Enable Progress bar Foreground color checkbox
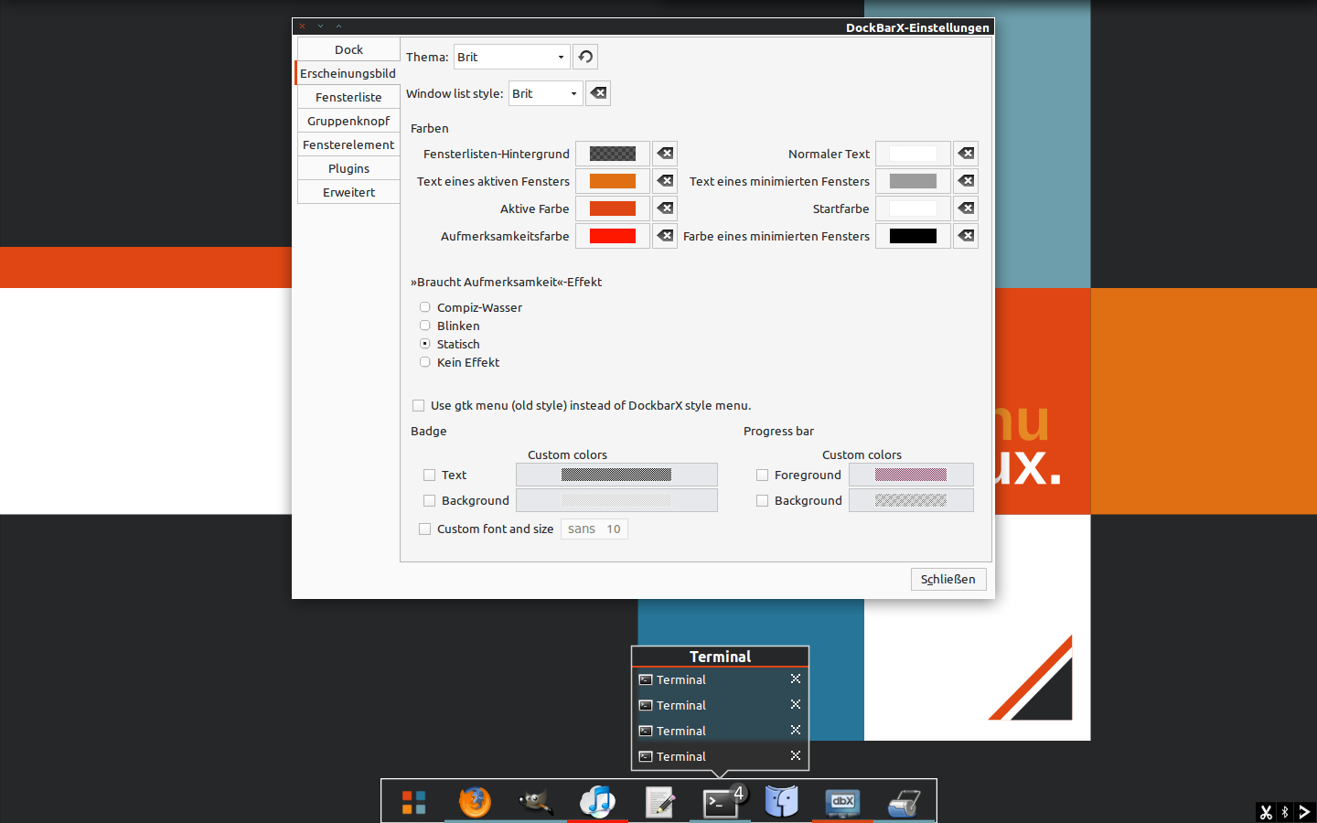 tap(763, 475)
